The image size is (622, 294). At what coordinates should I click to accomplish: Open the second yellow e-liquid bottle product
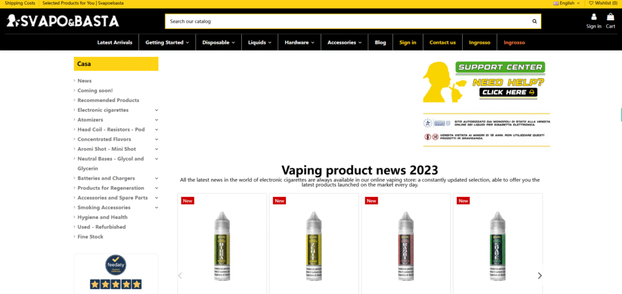click(x=314, y=246)
